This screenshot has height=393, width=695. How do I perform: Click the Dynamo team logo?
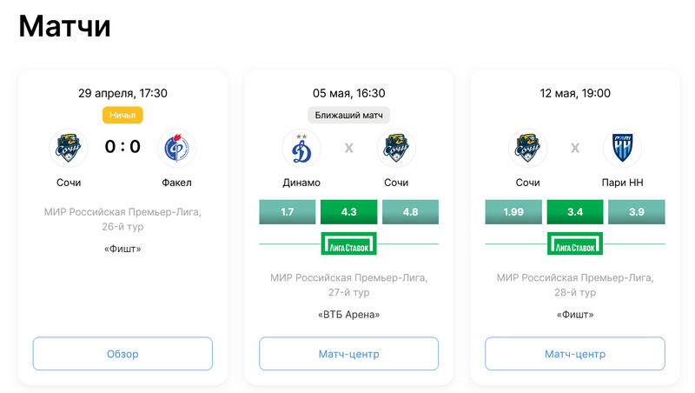301,148
